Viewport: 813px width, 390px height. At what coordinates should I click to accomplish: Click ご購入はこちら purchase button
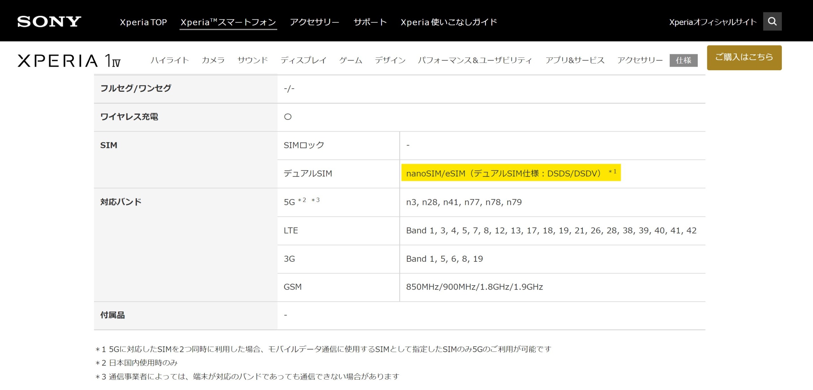click(x=744, y=57)
